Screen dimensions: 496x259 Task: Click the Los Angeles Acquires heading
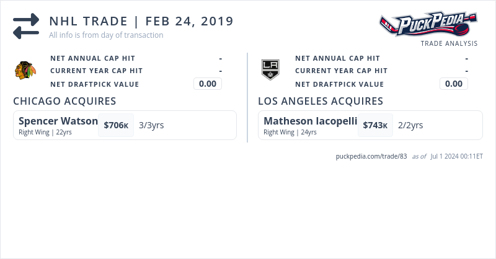[x=320, y=101]
